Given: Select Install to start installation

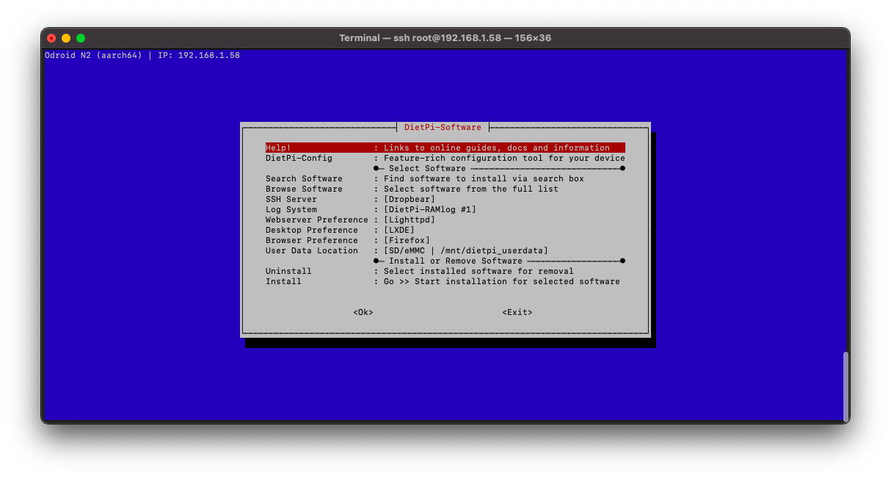Looking at the screenshot, I should click(x=444, y=281).
